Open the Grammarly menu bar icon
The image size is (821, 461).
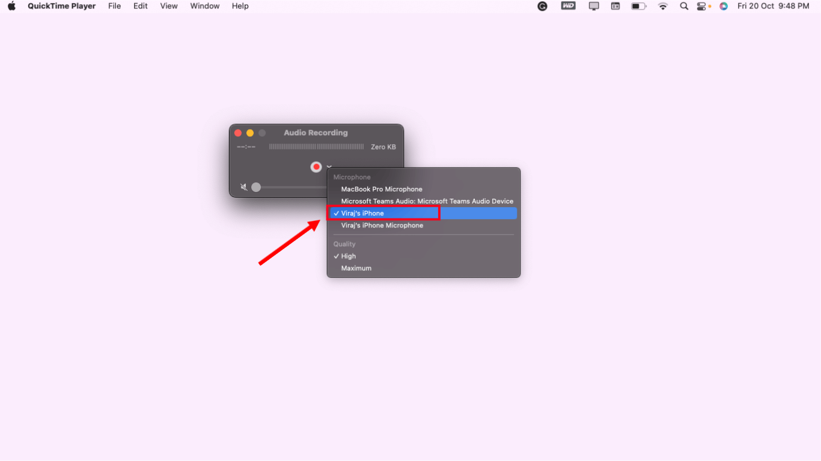click(543, 6)
